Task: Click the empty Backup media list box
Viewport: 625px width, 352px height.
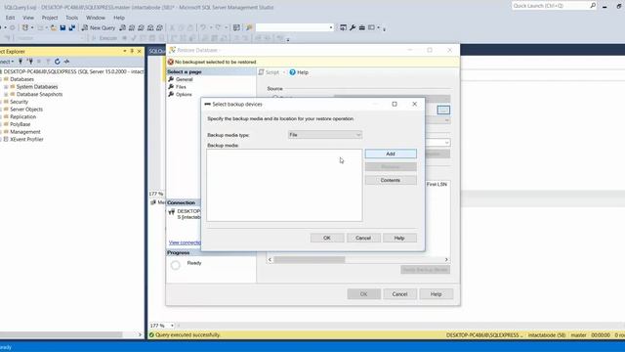Action: tap(284, 185)
